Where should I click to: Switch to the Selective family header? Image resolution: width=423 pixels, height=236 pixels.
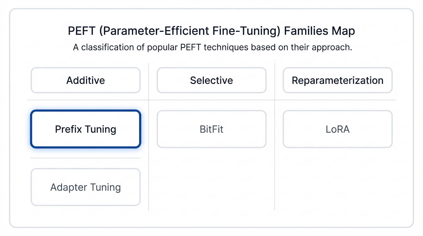pos(211,80)
